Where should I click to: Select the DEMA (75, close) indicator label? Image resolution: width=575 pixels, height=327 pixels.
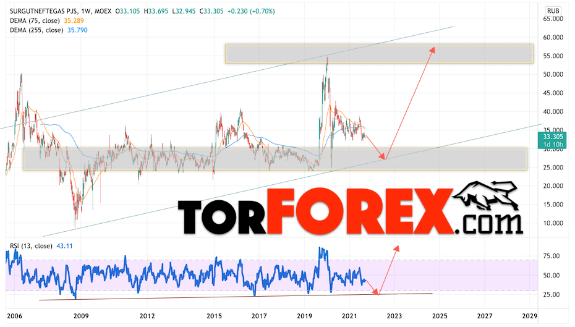(x=35, y=21)
